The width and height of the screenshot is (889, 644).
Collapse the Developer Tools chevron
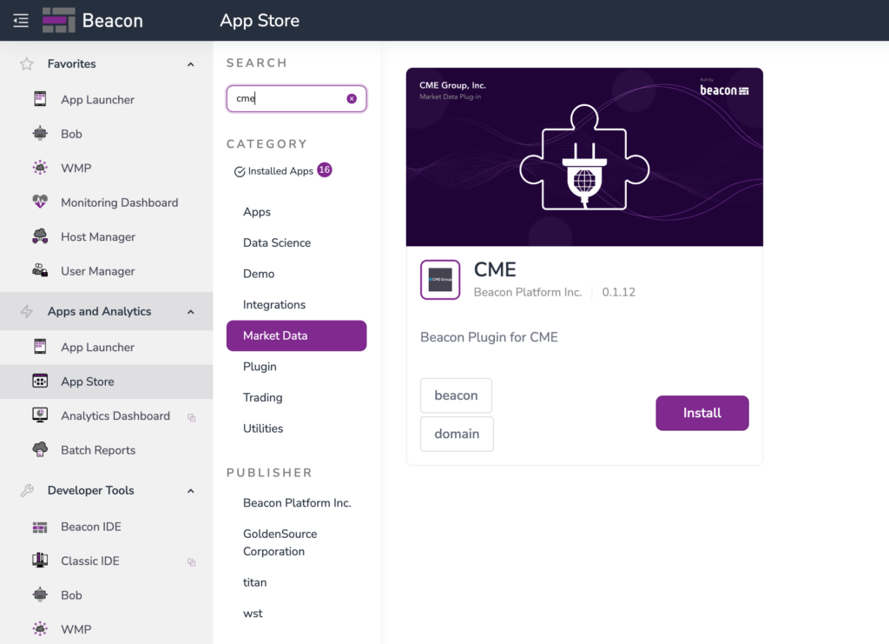190,491
